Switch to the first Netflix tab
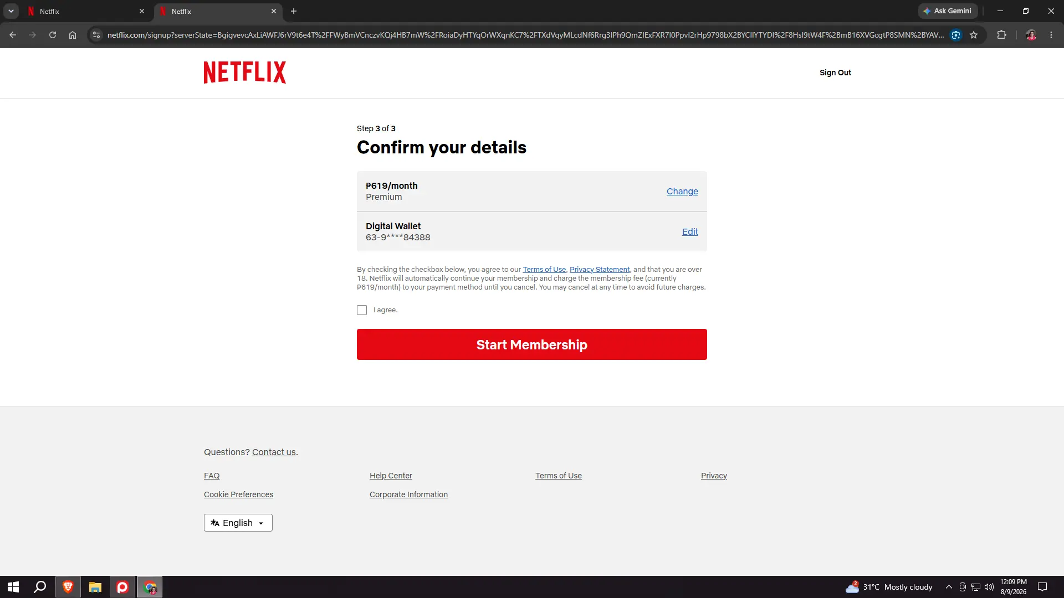Image resolution: width=1064 pixels, height=598 pixels. (86, 11)
